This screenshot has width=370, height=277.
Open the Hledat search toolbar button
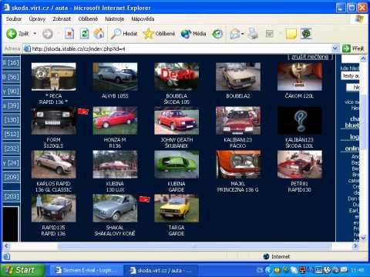click(x=124, y=34)
